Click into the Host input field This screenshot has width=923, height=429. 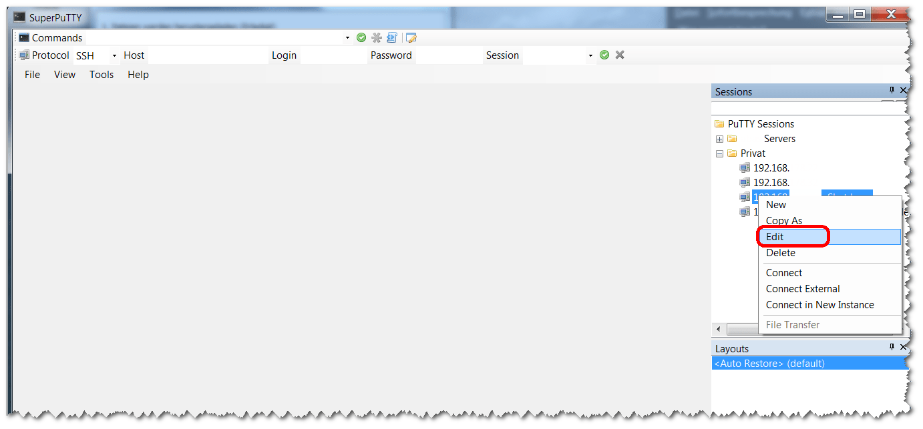click(207, 56)
